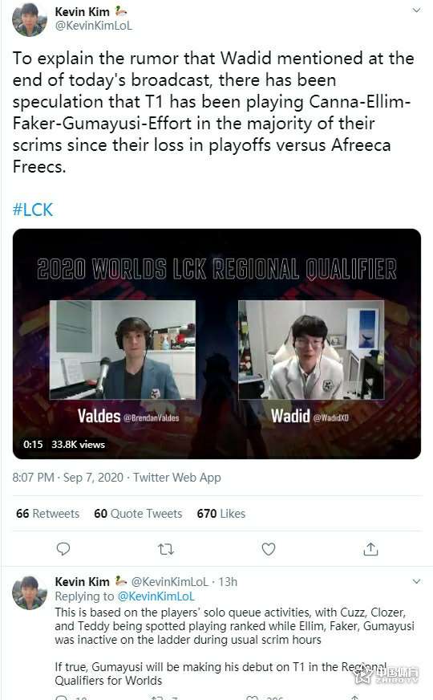The height and width of the screenshot is (700, 433).
Task: Play the LCK Regional Qualifier video
Action: [x=216, y=344]
